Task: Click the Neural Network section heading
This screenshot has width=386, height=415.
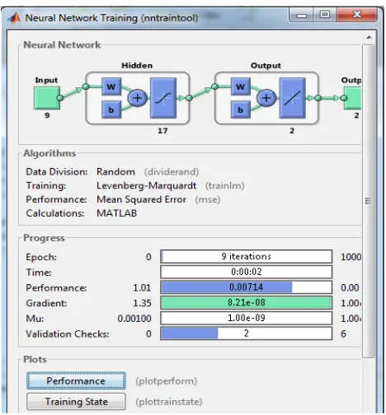Action: coord(62,44)
